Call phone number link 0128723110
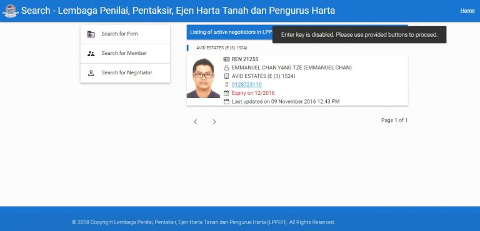480x231 pixels. click(246, 84)
